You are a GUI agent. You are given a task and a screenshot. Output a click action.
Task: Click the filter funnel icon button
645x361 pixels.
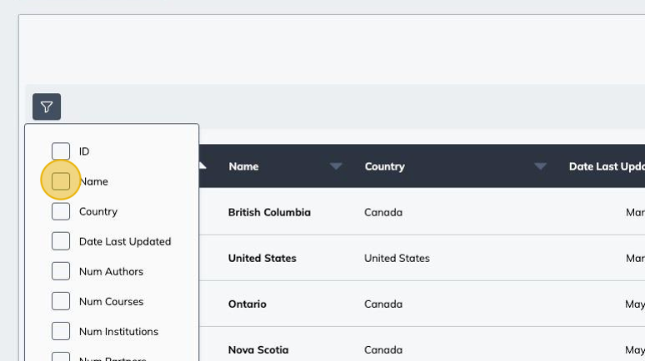pos(47,106)
